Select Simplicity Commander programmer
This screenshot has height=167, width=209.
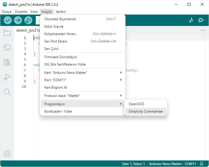tap(146, 111)
